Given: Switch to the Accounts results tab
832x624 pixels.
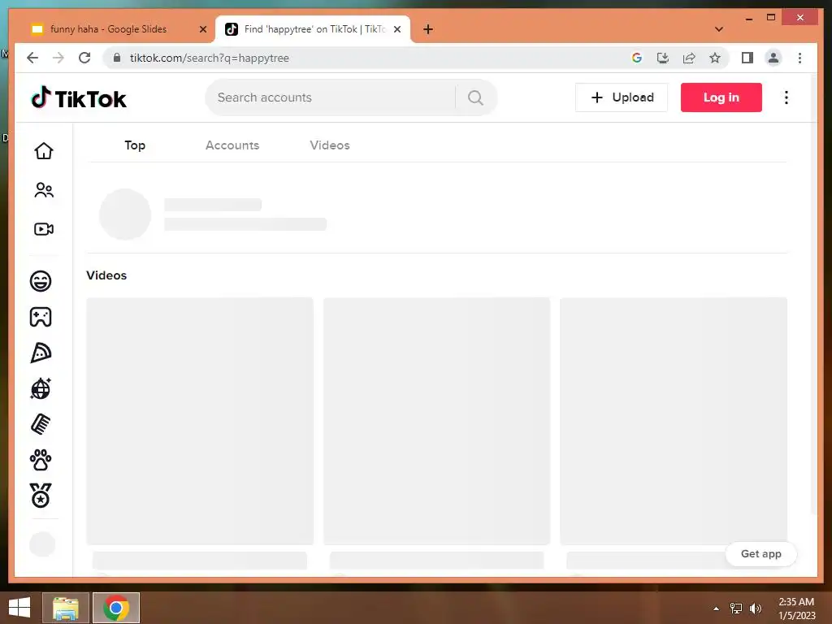Looking at the screenshot, I should click(232, 145).
